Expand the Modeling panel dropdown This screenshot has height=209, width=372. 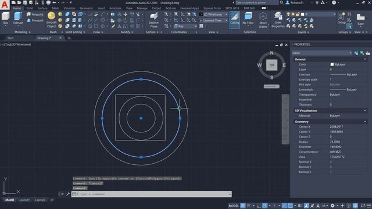pos(23,32)
